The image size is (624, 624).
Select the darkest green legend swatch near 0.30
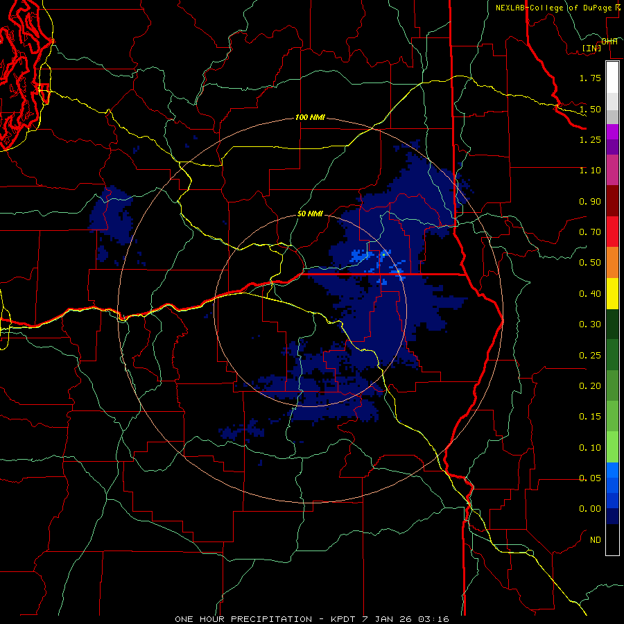612,324
